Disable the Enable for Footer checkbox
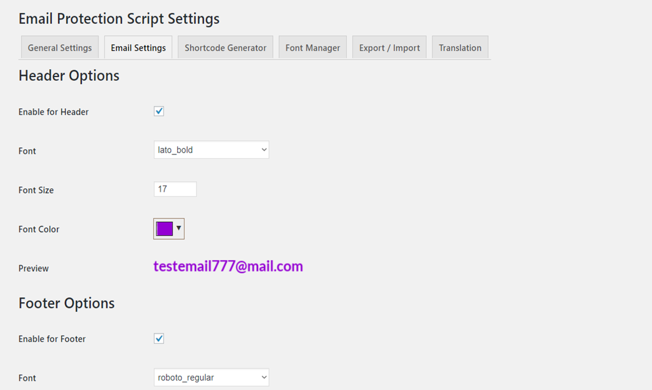 pos(159,338)
